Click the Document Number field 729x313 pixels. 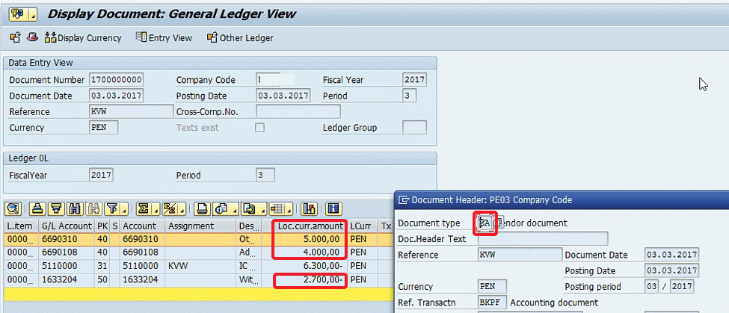click(116, 80)
